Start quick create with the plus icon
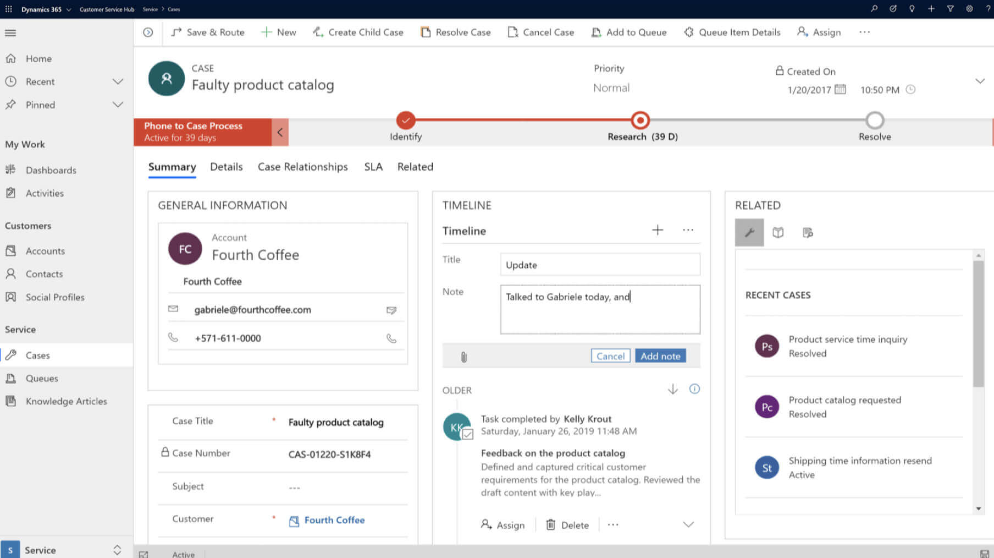This screenshot has width=994, height=558. click(x=931, y=9)
